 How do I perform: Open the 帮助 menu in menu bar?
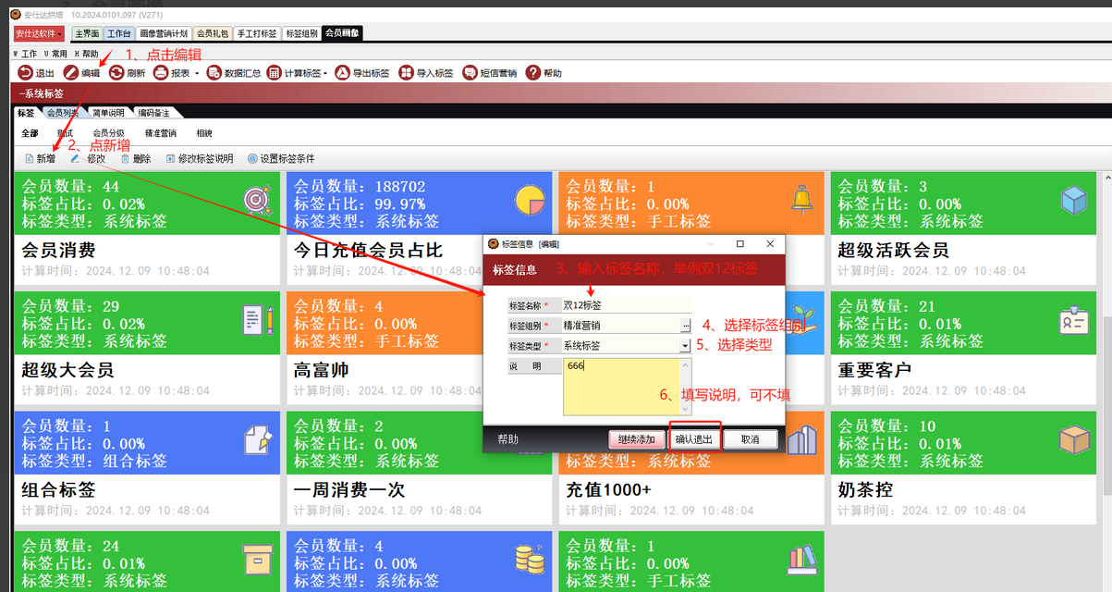(x=86, y=54)
